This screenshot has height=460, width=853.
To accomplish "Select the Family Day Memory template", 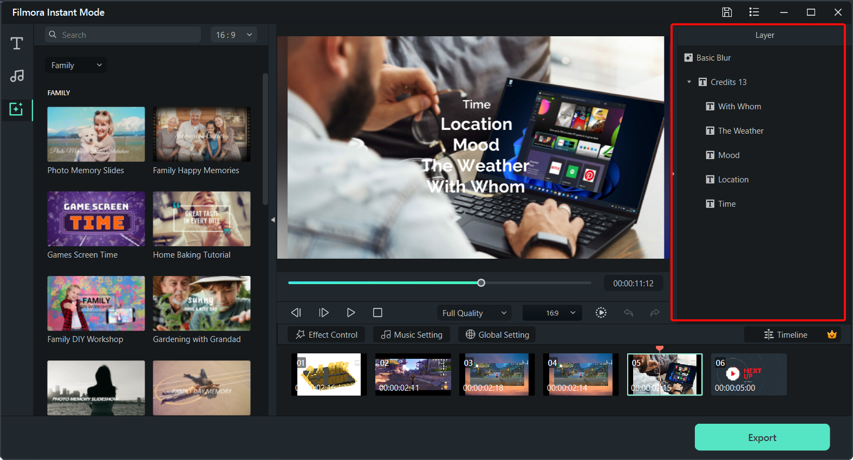I will tap(201, 387).
